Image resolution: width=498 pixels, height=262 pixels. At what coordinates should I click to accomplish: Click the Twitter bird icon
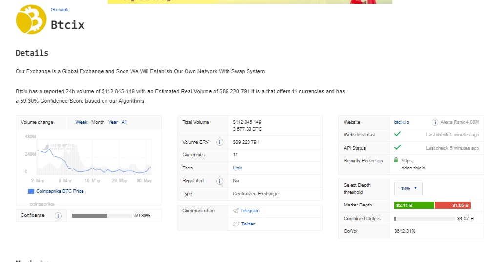(x=236, y=224)
